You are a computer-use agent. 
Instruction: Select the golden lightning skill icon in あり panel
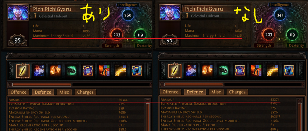tap(120, 71)
